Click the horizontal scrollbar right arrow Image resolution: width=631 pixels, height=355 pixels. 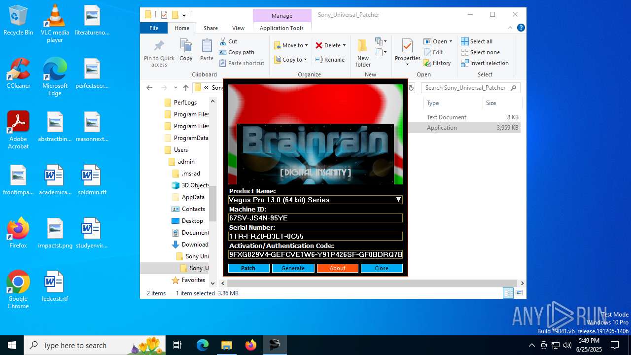pyautogui.click(x=522, y=283)
